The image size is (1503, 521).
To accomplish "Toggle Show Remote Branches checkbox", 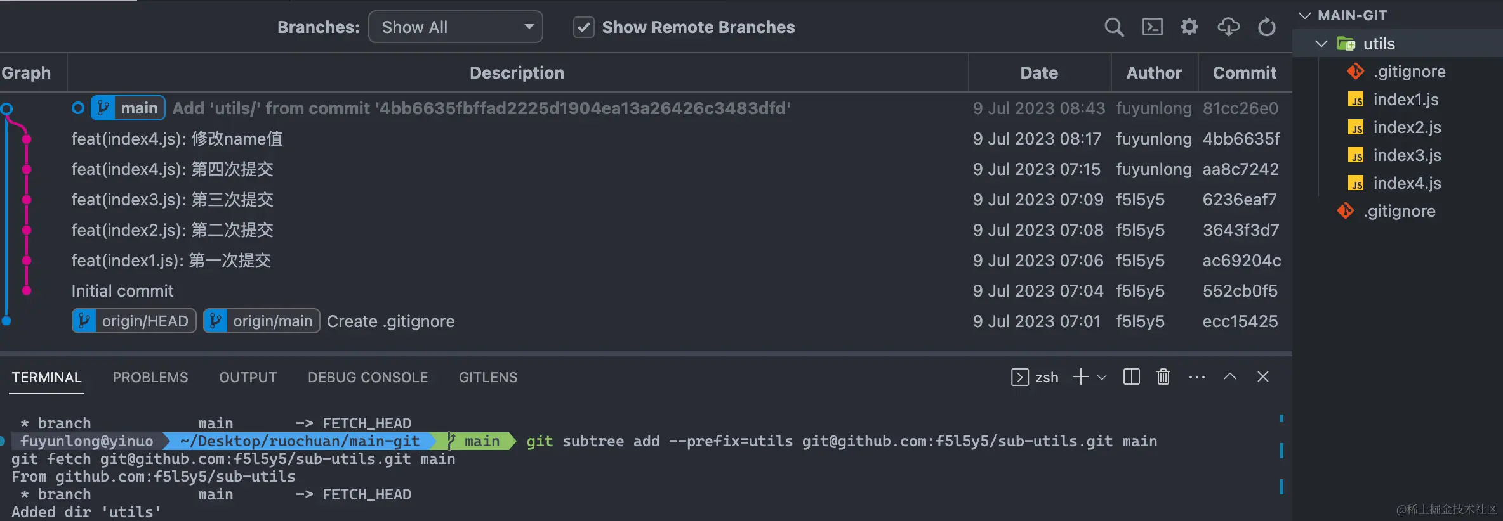I will pyautogui.click(x=583, y=27).
